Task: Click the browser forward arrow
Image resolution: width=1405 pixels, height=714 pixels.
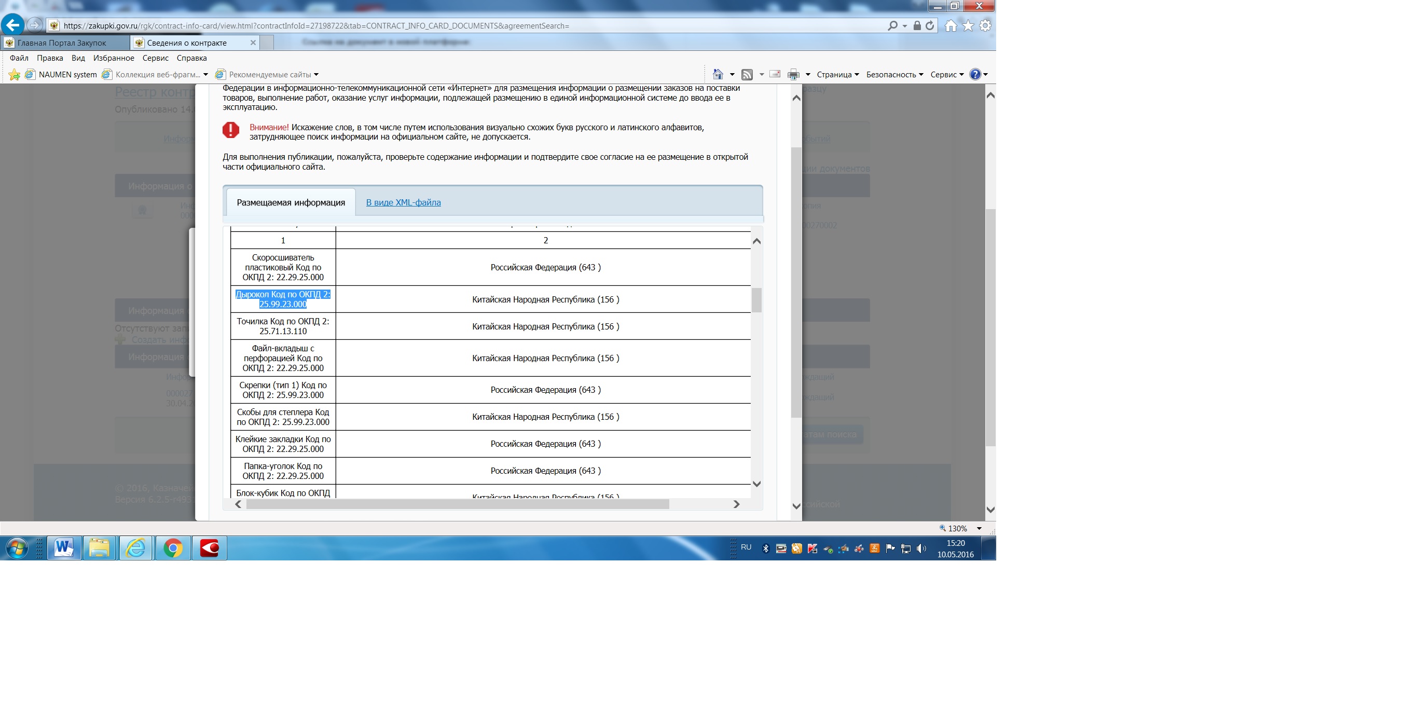Action: click(x=34, y=24)
